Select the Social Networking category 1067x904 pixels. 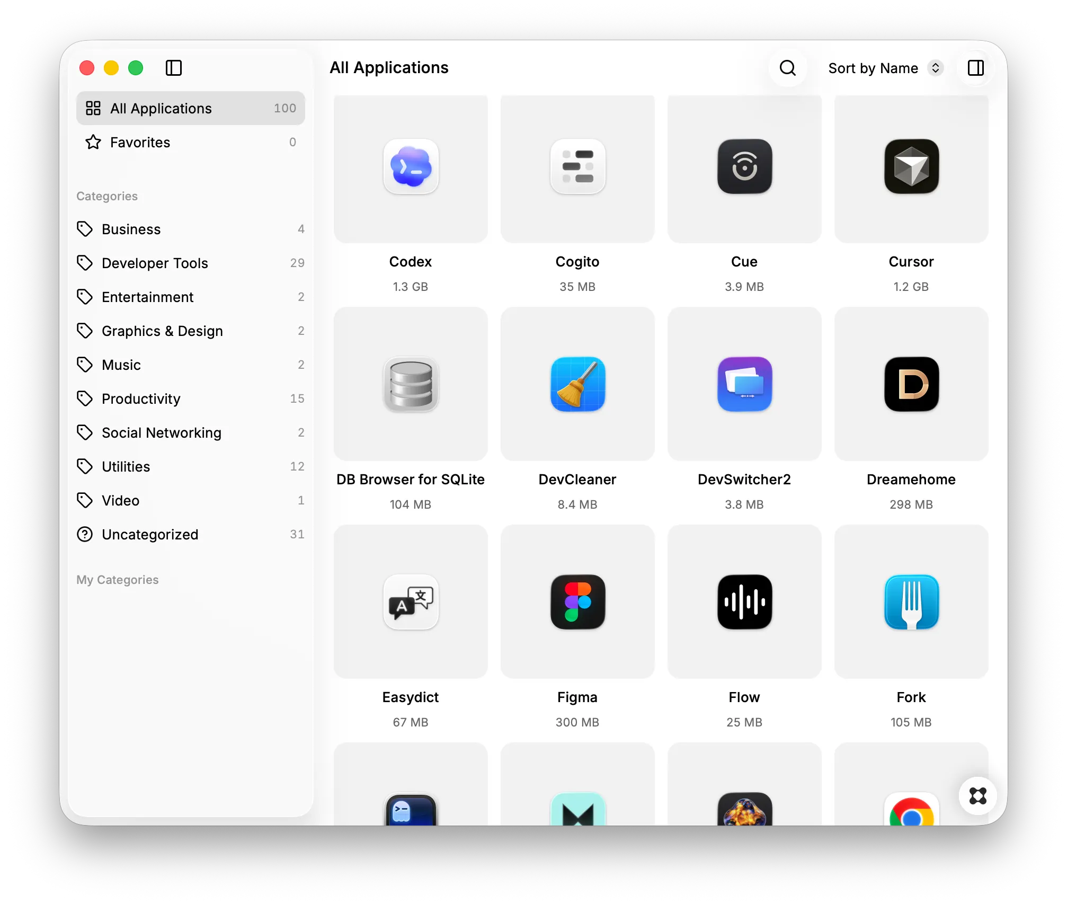pos(191,432)
